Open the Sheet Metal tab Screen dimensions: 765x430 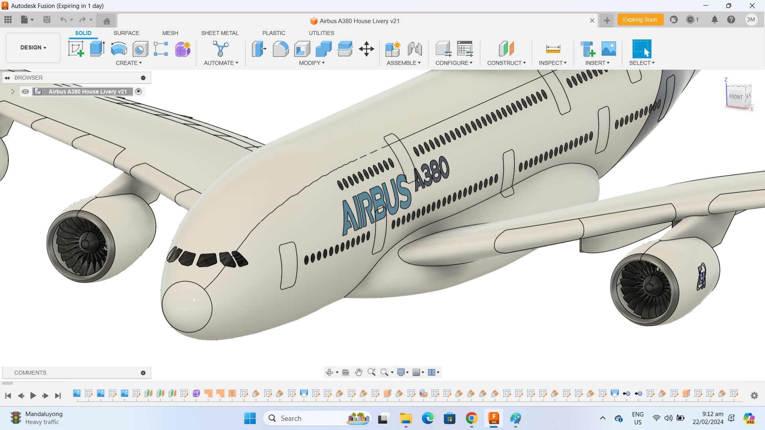click(x=220, y=33)
